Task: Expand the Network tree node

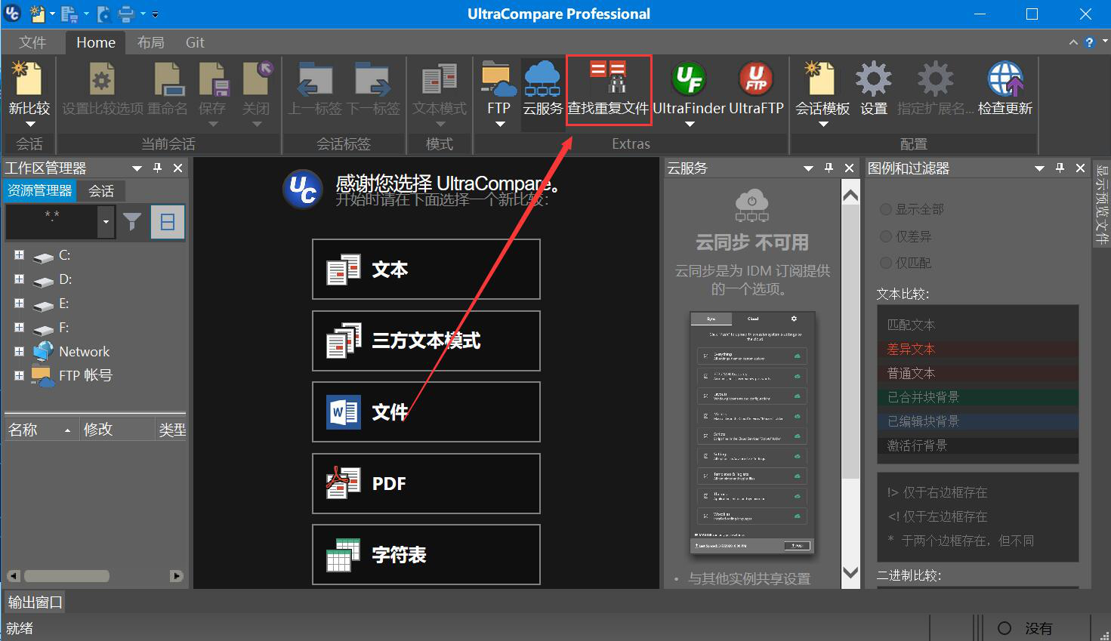Action: [x=19, y=351]
